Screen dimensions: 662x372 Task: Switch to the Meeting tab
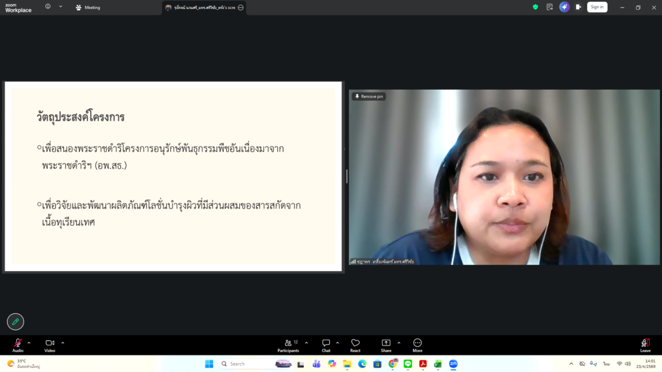88,8
